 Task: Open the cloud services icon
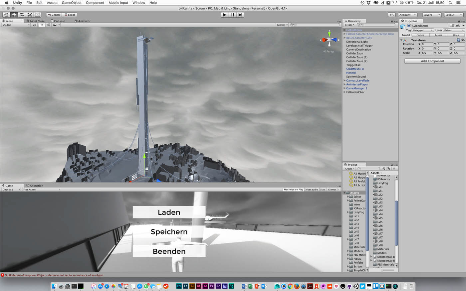[392, 15]
